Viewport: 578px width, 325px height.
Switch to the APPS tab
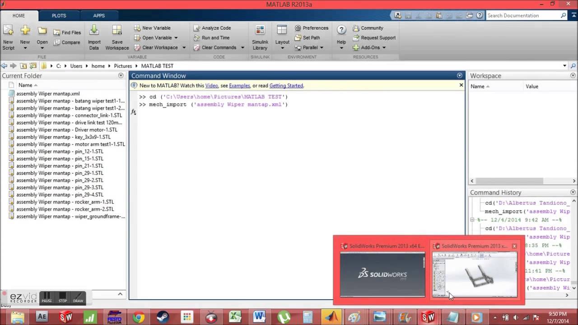[x=99, y=15]
